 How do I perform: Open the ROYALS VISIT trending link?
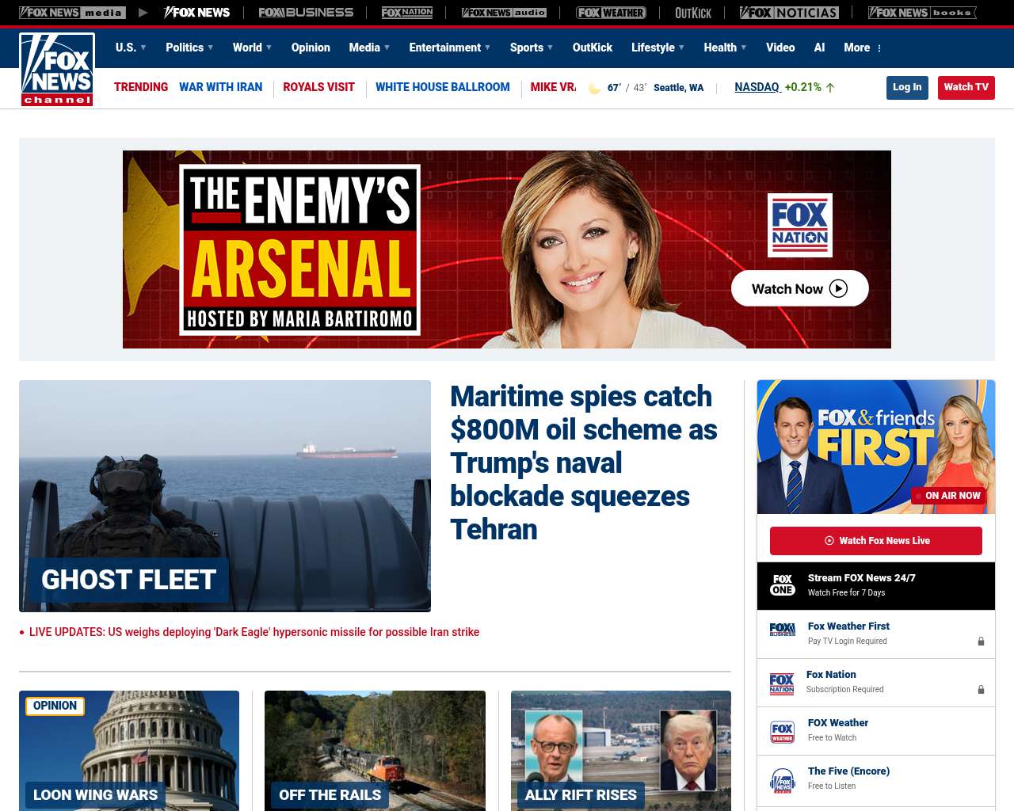coord(318,87)
